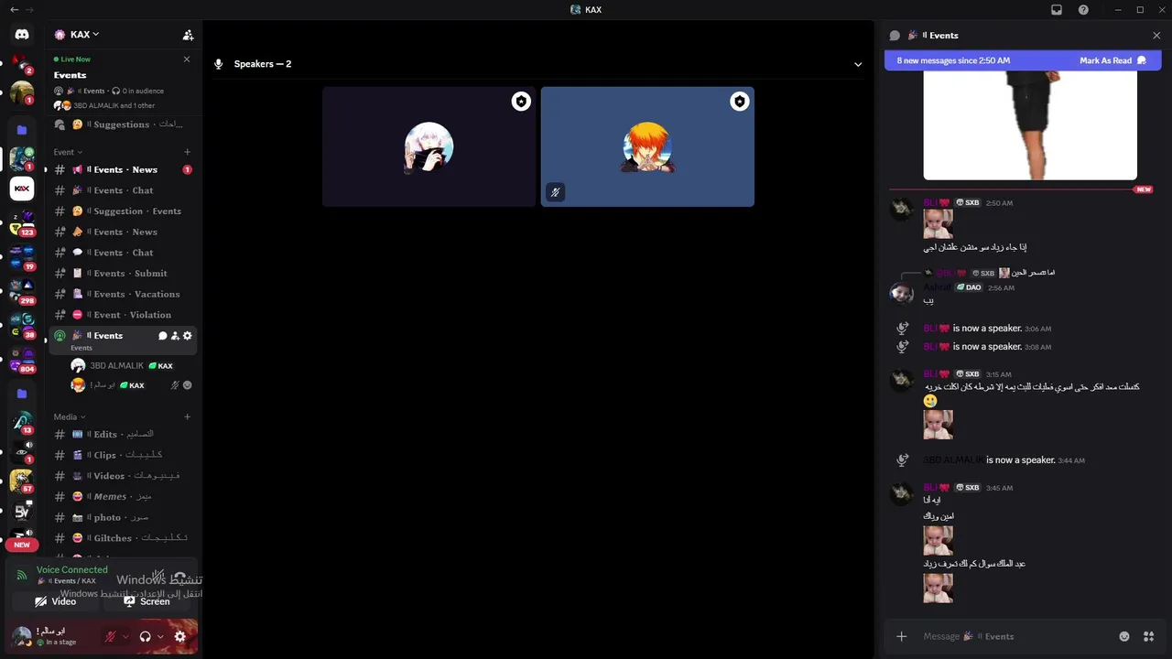Click red NEW unread servers pill
The image size is (1172, 659).
(x=22, y=545)
